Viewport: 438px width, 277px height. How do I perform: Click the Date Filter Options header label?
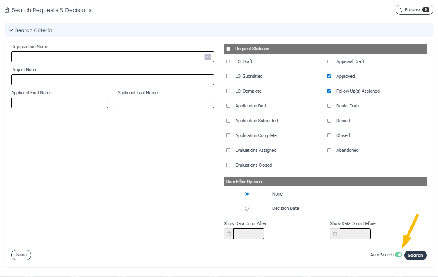244,182
